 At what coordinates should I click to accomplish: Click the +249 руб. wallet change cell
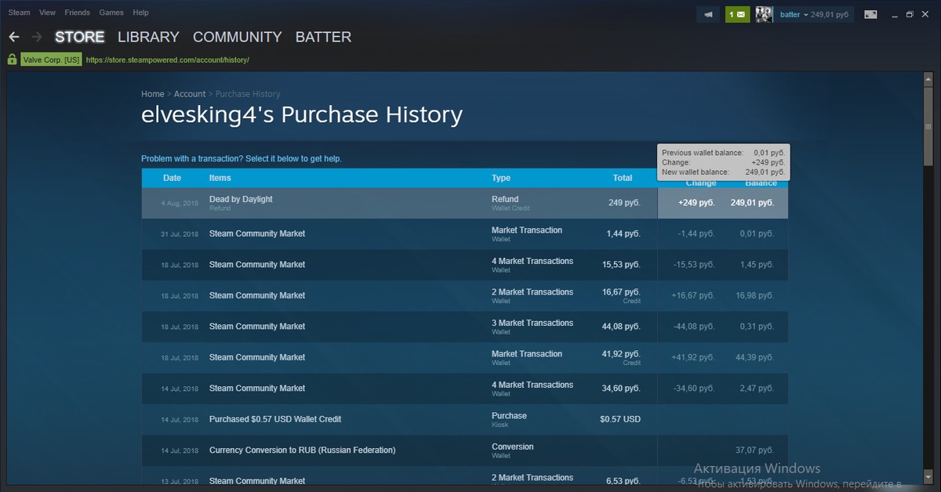click(696, 202)
